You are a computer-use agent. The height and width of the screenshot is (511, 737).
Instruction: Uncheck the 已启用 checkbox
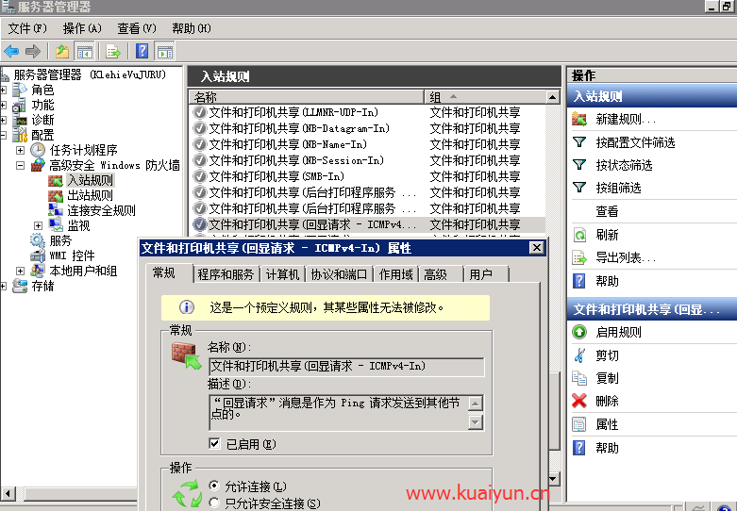click(215, 444)
